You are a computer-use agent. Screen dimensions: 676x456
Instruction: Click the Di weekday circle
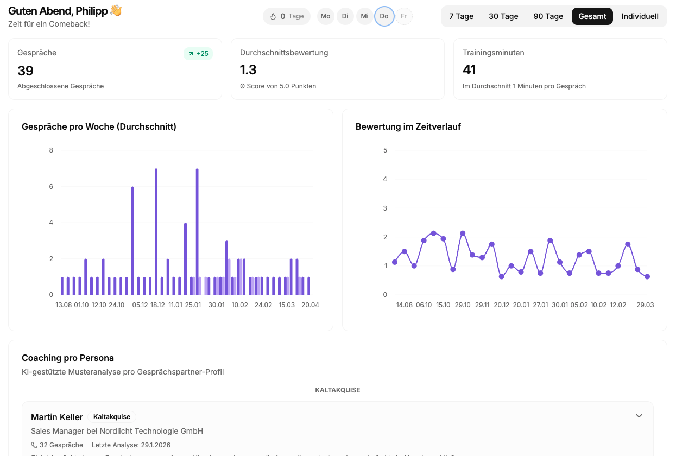click(x=345, y=16)
